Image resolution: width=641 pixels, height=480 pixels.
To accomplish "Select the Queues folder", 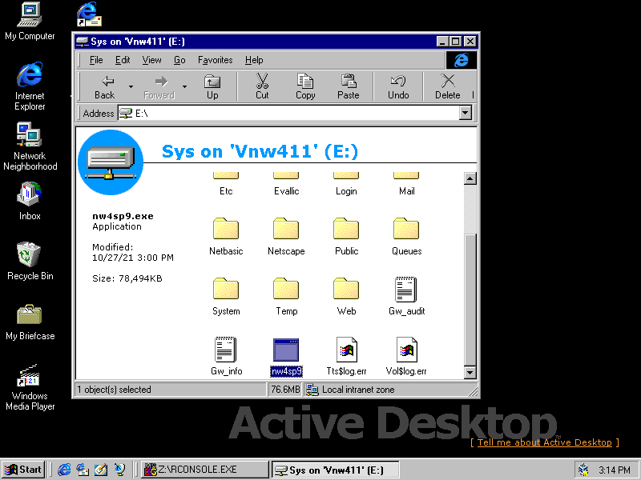I will (406, 236).
